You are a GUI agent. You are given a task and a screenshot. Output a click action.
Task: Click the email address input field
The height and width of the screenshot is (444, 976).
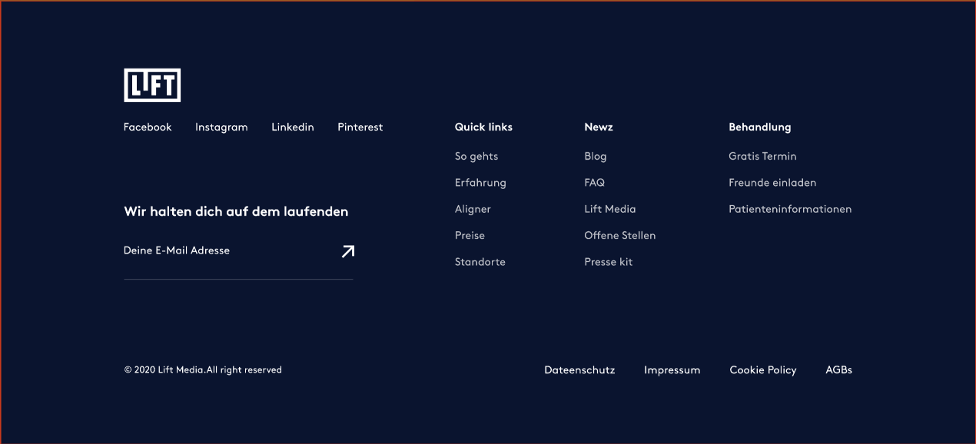pyautogui.click(x=215, y=250)
